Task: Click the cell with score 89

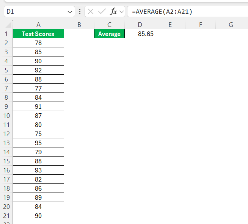Action: click(38, 197)
